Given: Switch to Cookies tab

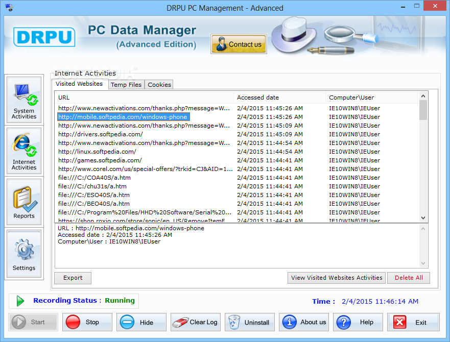Looking at the screenshot, I should pyautogui.click(x=159, y=85).
